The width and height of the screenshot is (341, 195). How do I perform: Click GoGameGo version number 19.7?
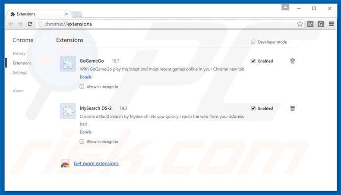point(116,61)
